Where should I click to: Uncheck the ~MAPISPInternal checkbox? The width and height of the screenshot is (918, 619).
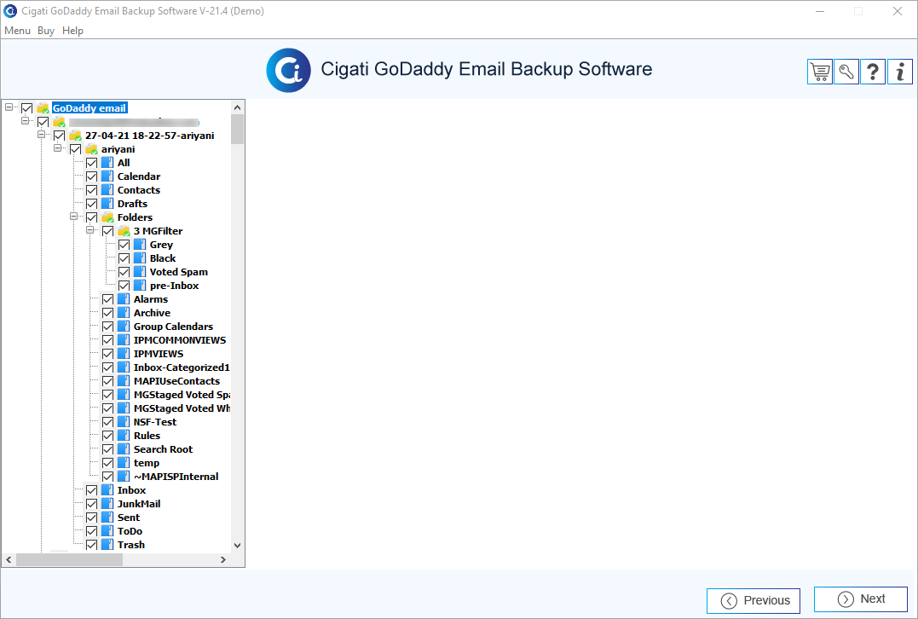tap(107, 477)
